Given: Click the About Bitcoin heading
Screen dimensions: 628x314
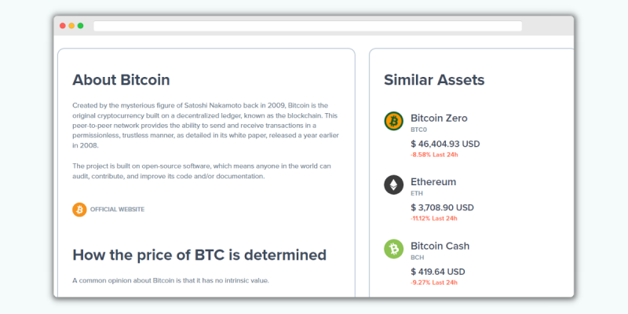Looking at the screenshot, I should [x=121, y=80].
